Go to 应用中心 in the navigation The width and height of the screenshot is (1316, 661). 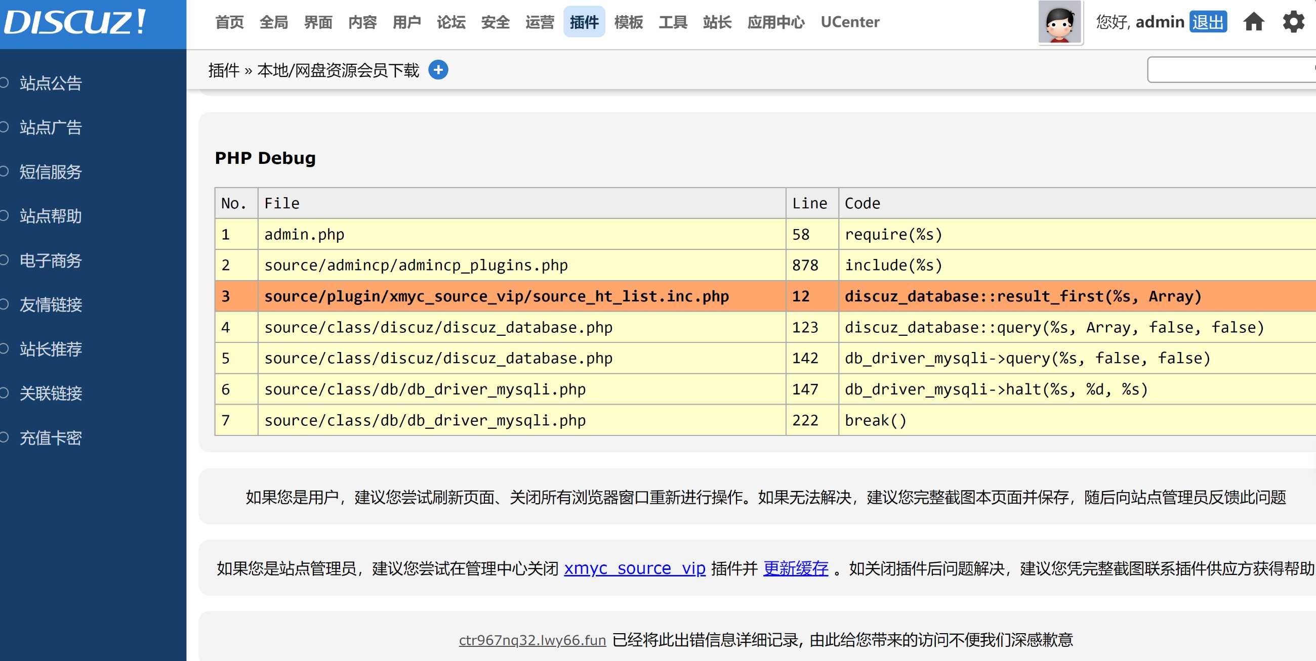pyautogui.click(x=775, y=22)
